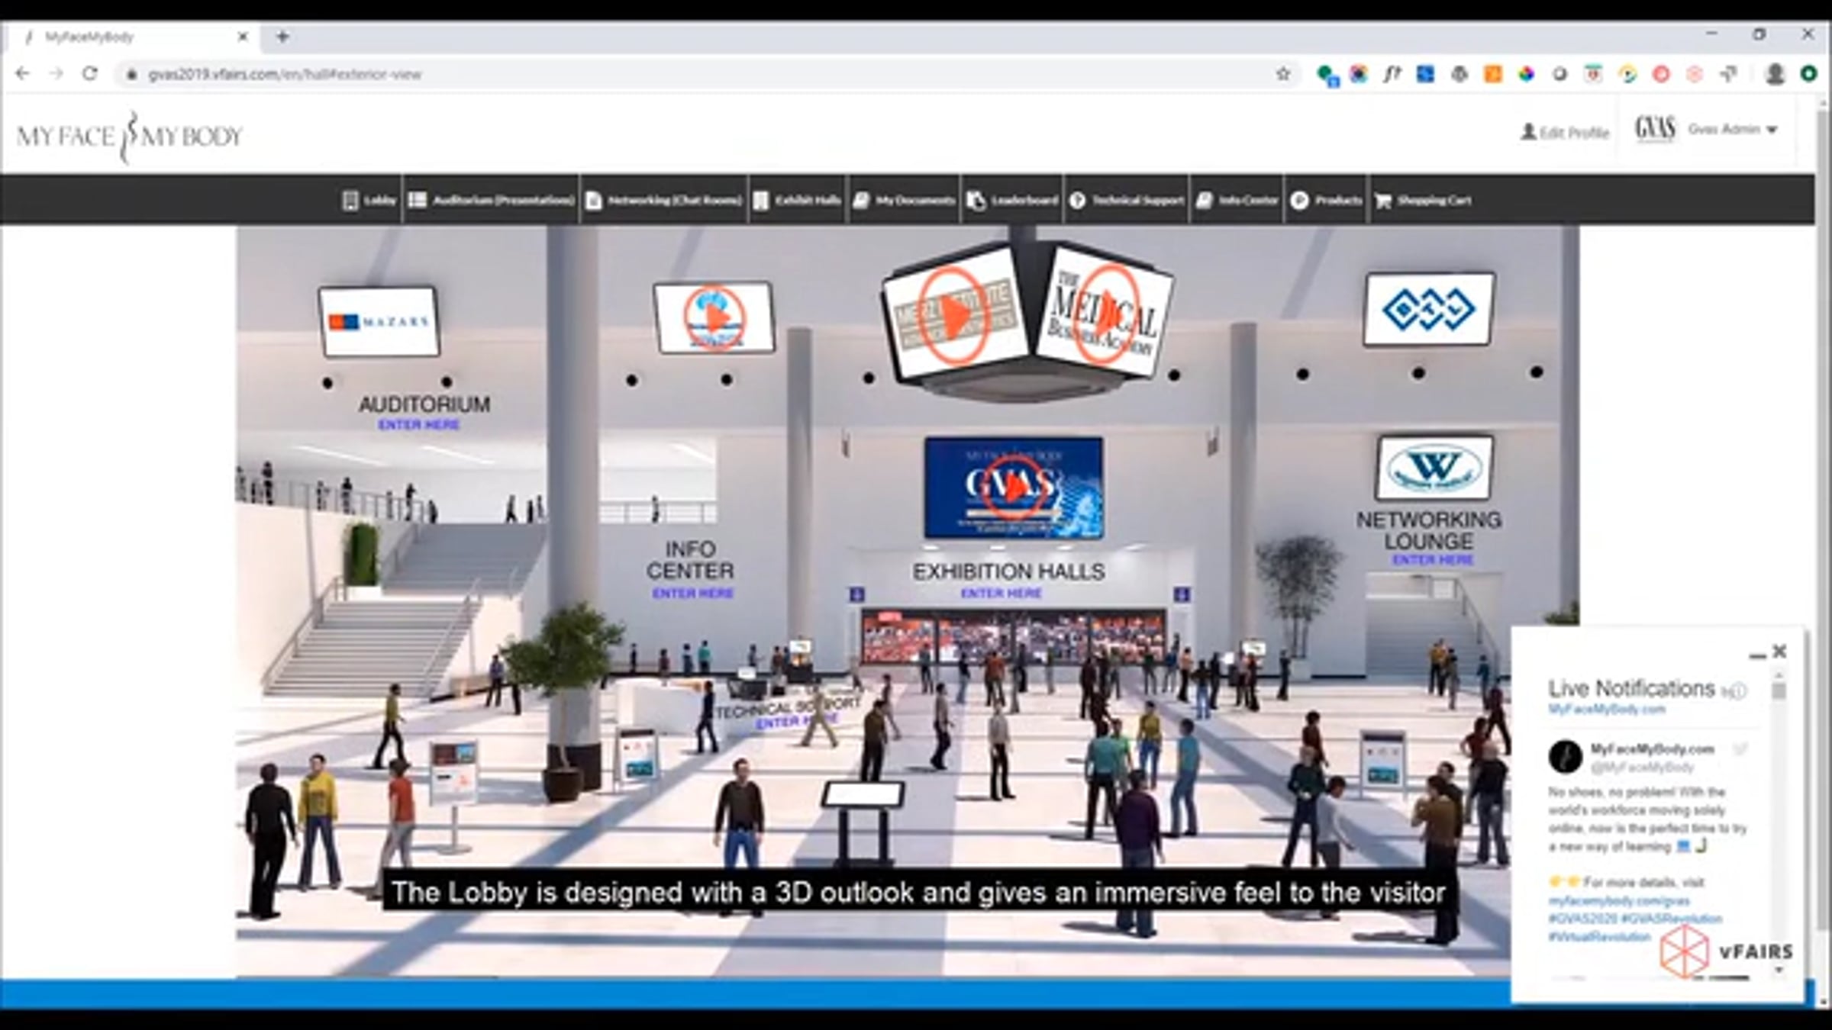
Task: Enter the Auditorium via Enter Here
Action: (418, 425)
